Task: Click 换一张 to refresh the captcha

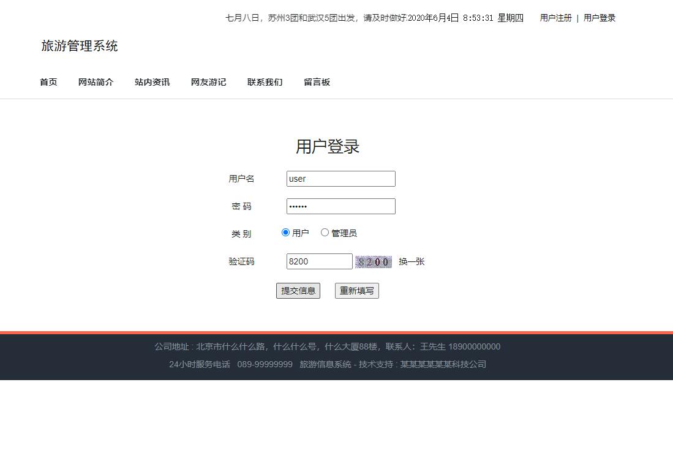Action: pos(411,261)
